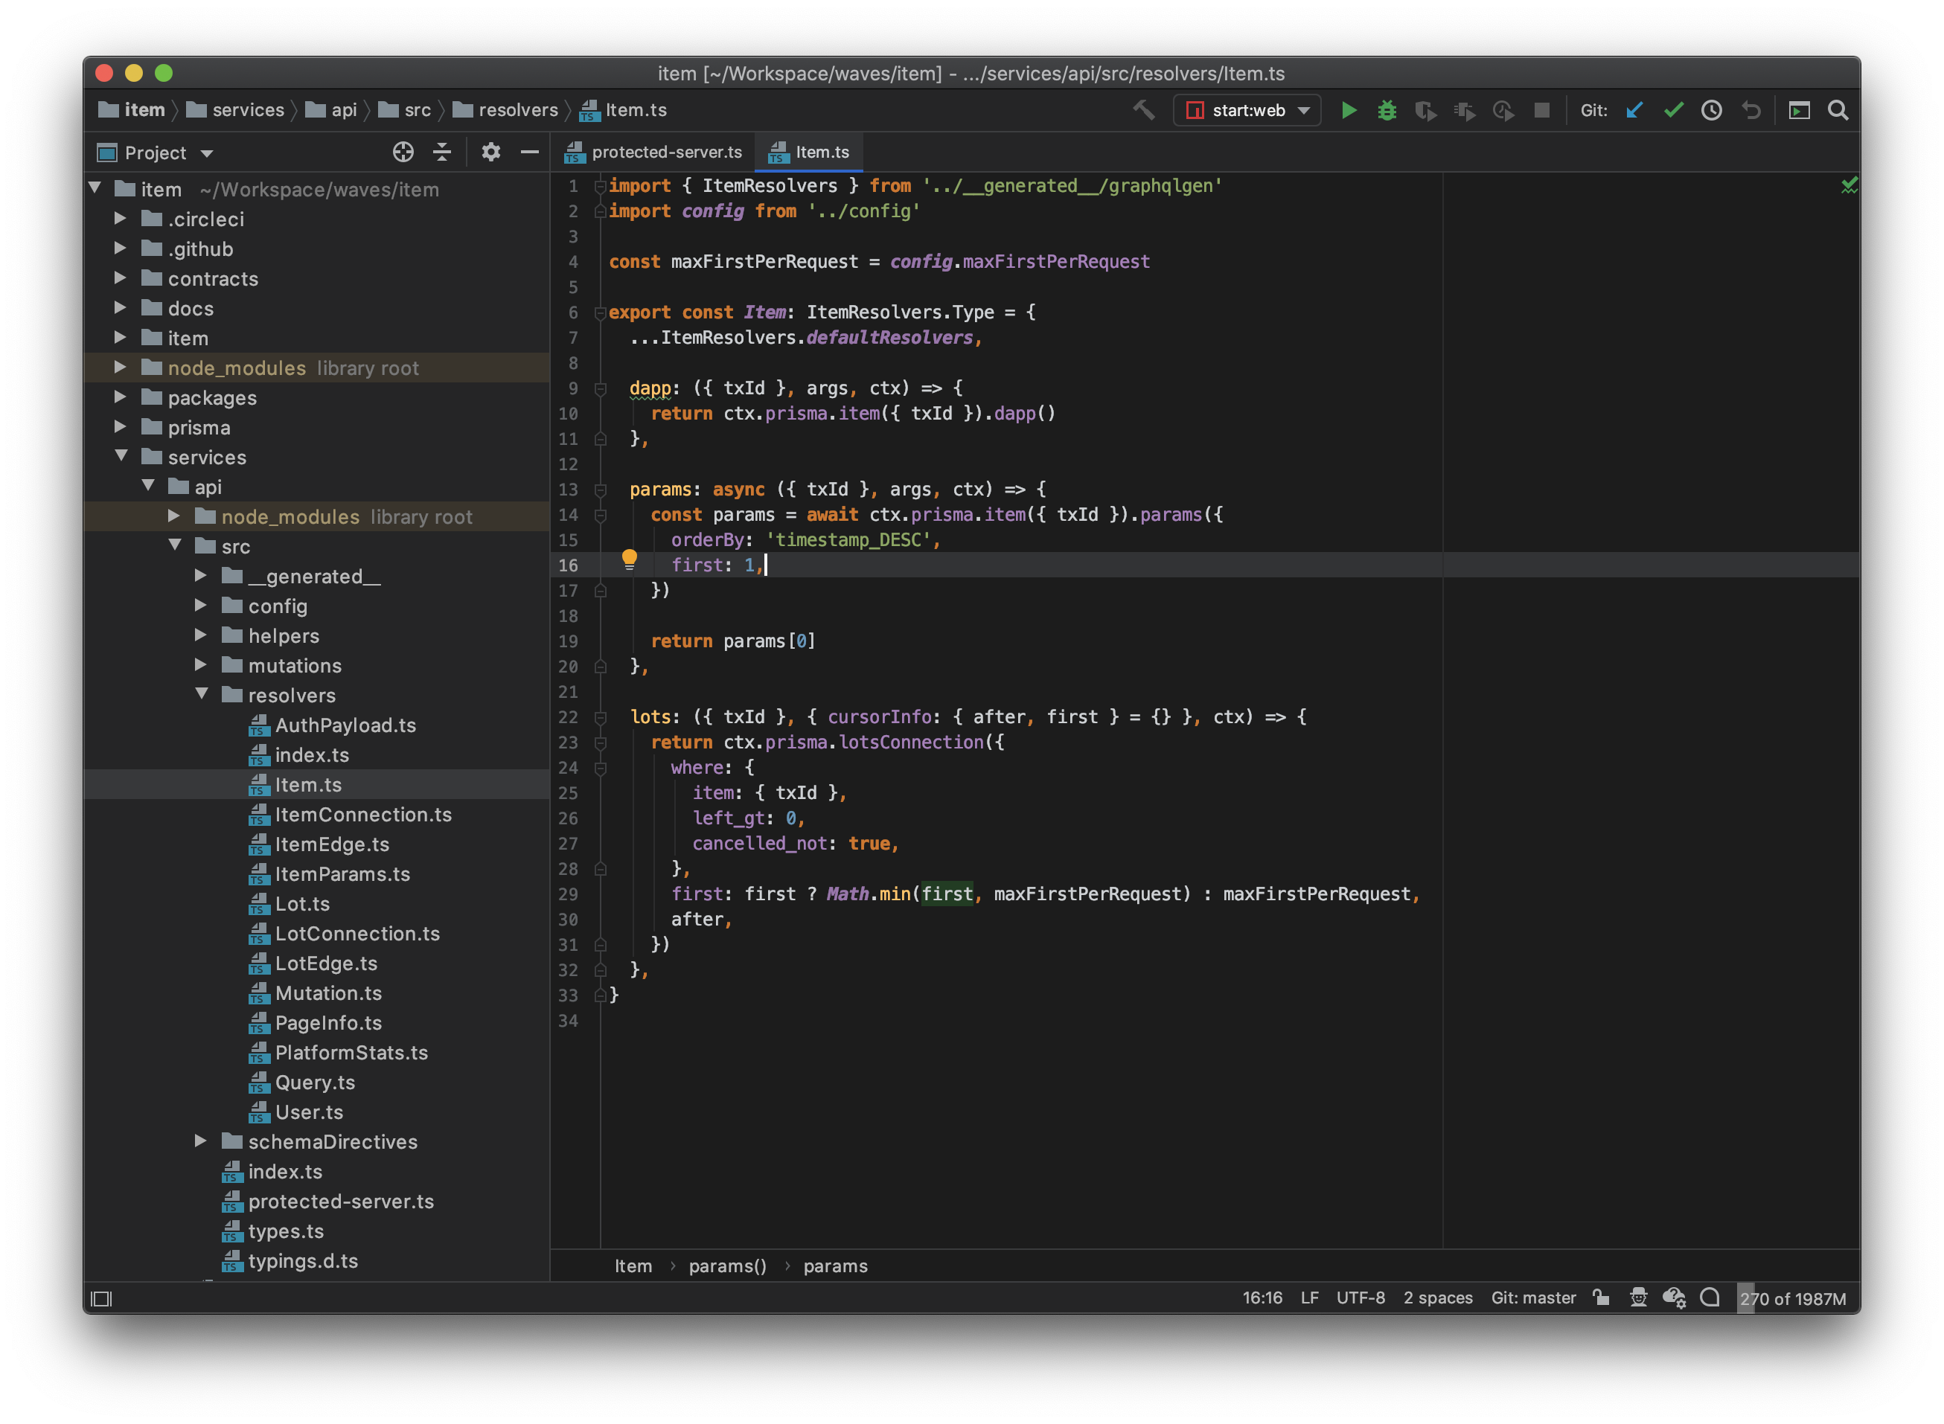The image size is (1944, 1424).
Task: Click the memory usage indicator bar
Action: coord(1792,1298)
